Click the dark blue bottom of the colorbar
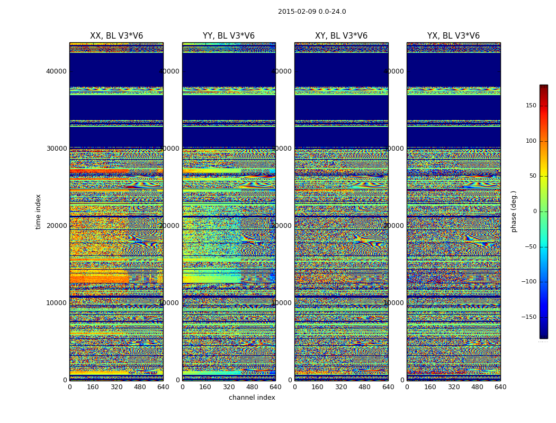The height and width of the screenshot is (423, 556). point(543,335)
